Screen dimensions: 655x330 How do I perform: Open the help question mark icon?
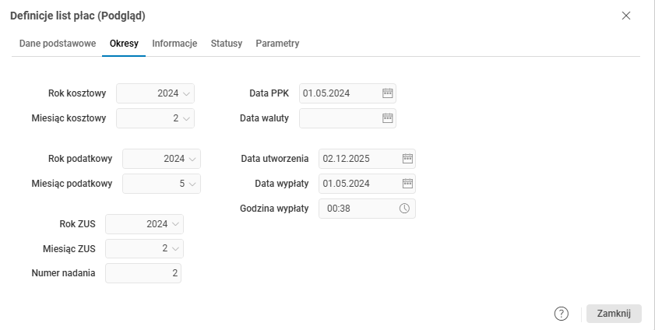562,314
